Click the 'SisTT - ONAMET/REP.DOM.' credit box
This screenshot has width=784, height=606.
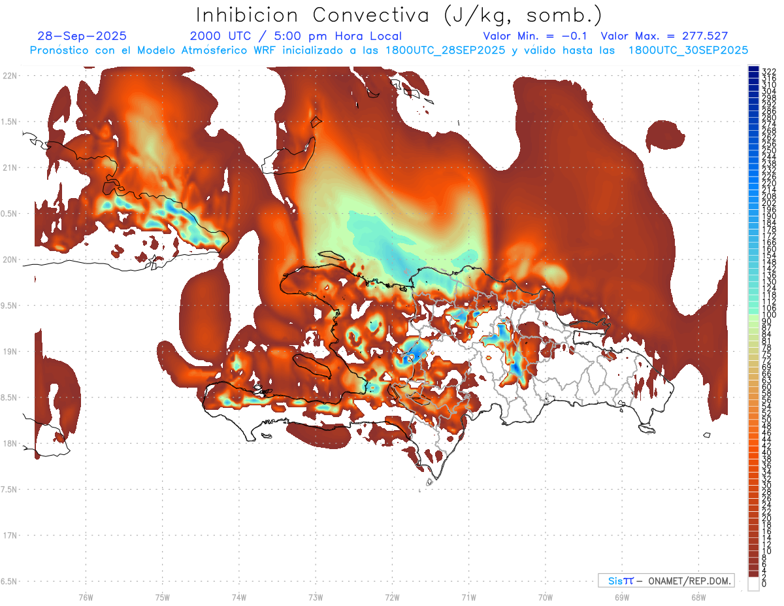click(666, 581)
